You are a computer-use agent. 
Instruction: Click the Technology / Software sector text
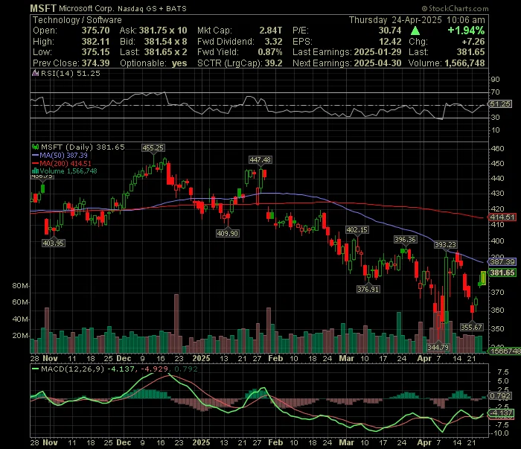pyautogui.click(x=77, y=20)
